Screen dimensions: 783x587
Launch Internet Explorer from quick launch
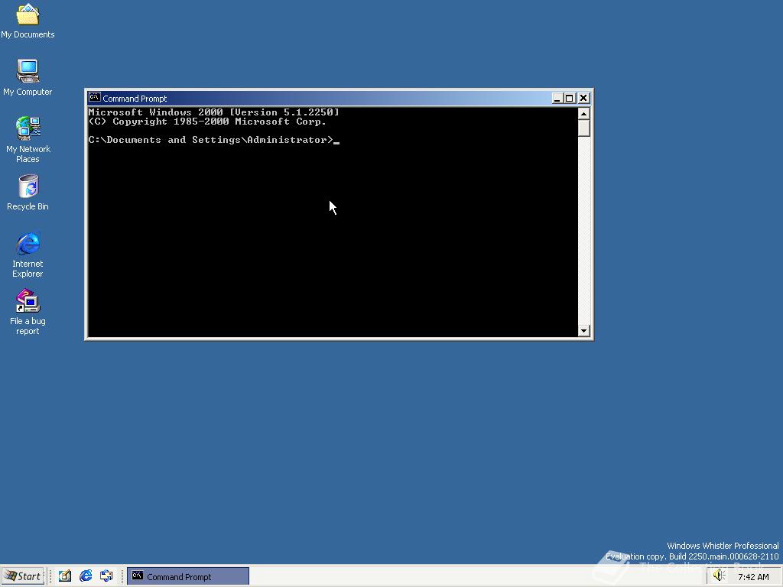click(x=86, y=576)
